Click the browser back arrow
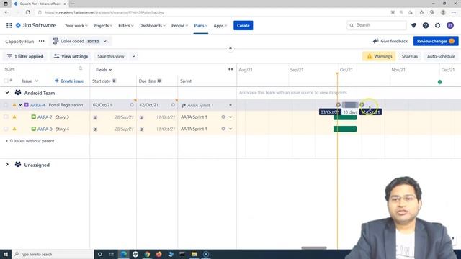The image size is (461, 259). click(6, 12)
